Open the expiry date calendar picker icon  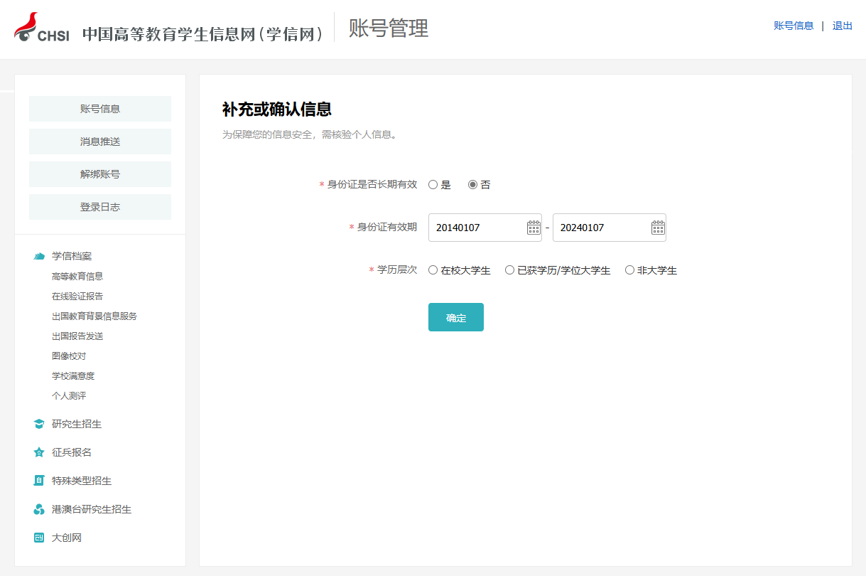click(x=658, y=228)
